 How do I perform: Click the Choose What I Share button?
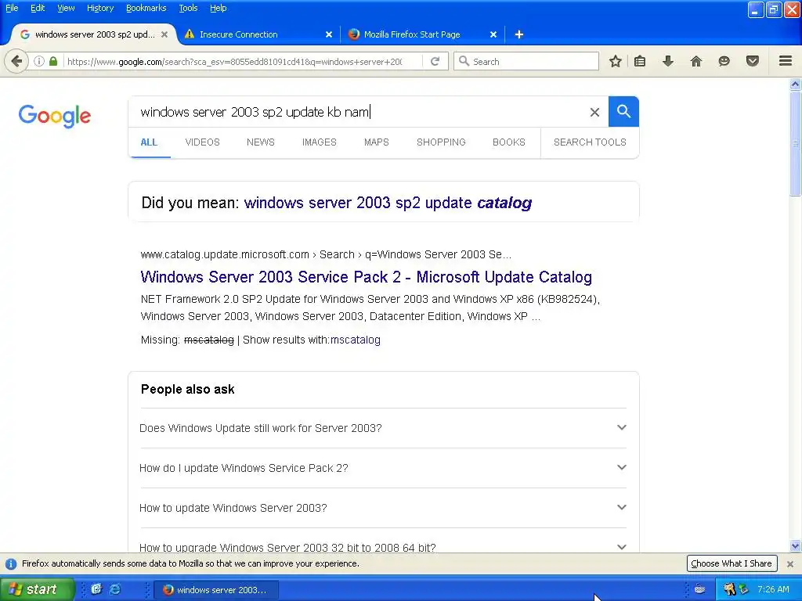732,563
